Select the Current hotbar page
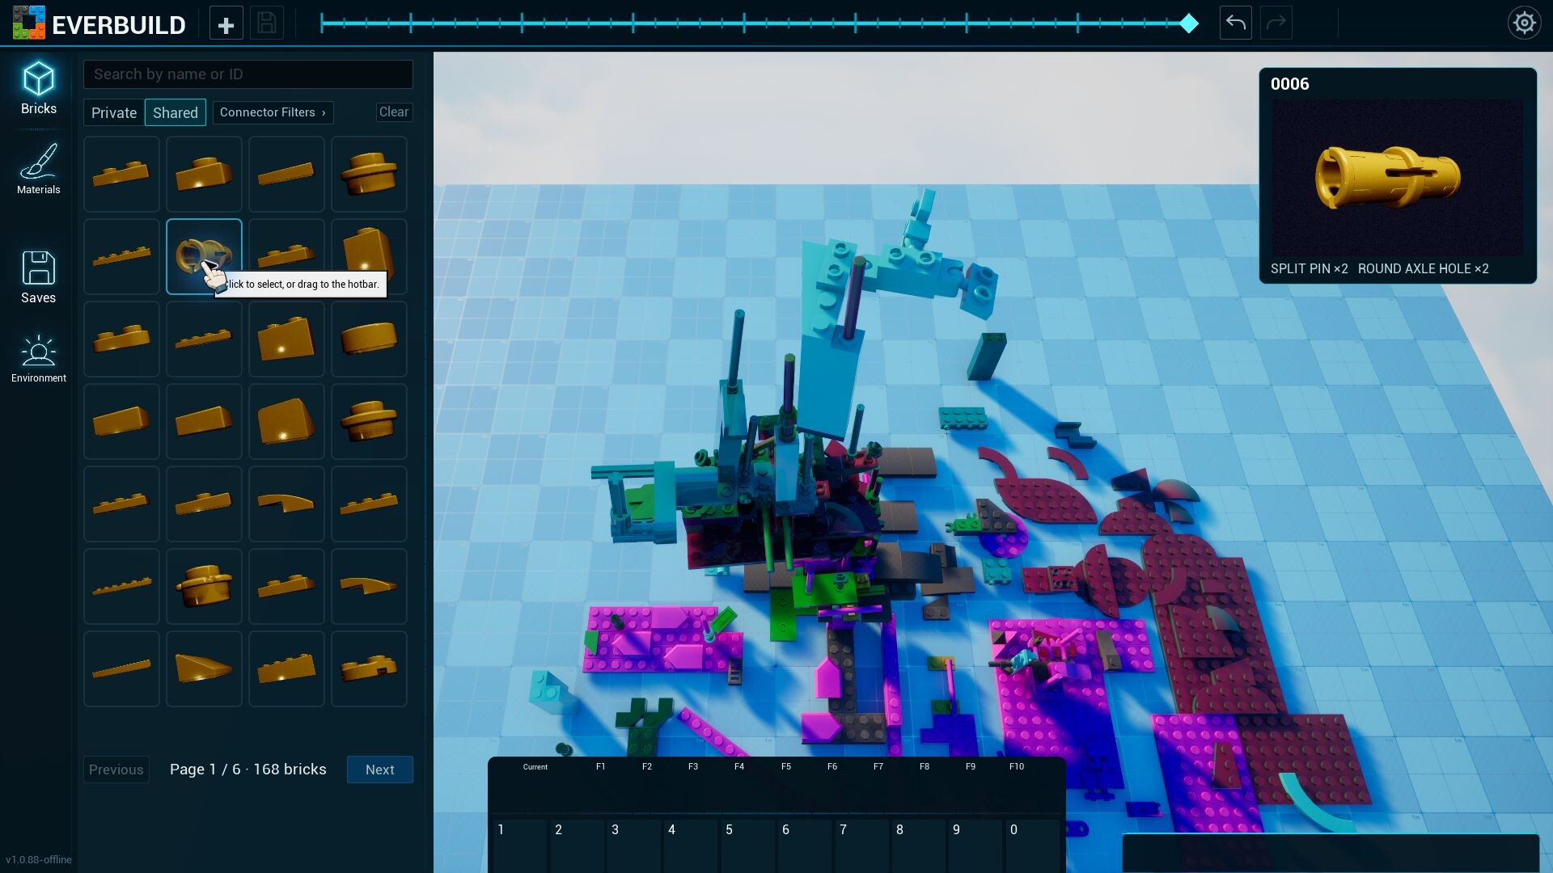The image size is (1553, 873). 535,767
